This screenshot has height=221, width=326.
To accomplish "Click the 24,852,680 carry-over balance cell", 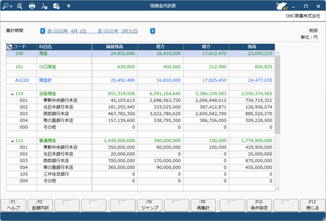I will point(115,54).
